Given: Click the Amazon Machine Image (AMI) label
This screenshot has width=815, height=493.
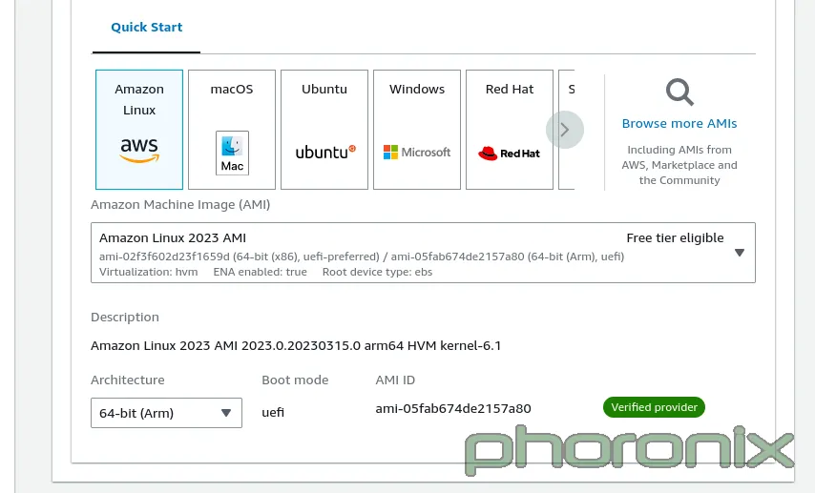Looking at the screenshot, I should (180, 205).
